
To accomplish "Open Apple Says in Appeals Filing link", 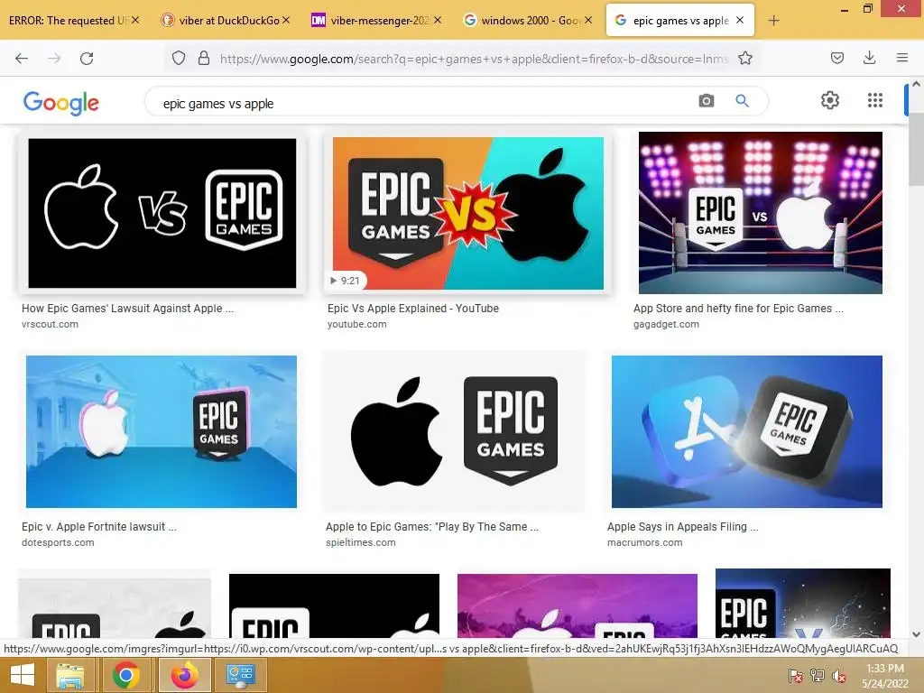I will pyautogui.click(x=683, y=527).
